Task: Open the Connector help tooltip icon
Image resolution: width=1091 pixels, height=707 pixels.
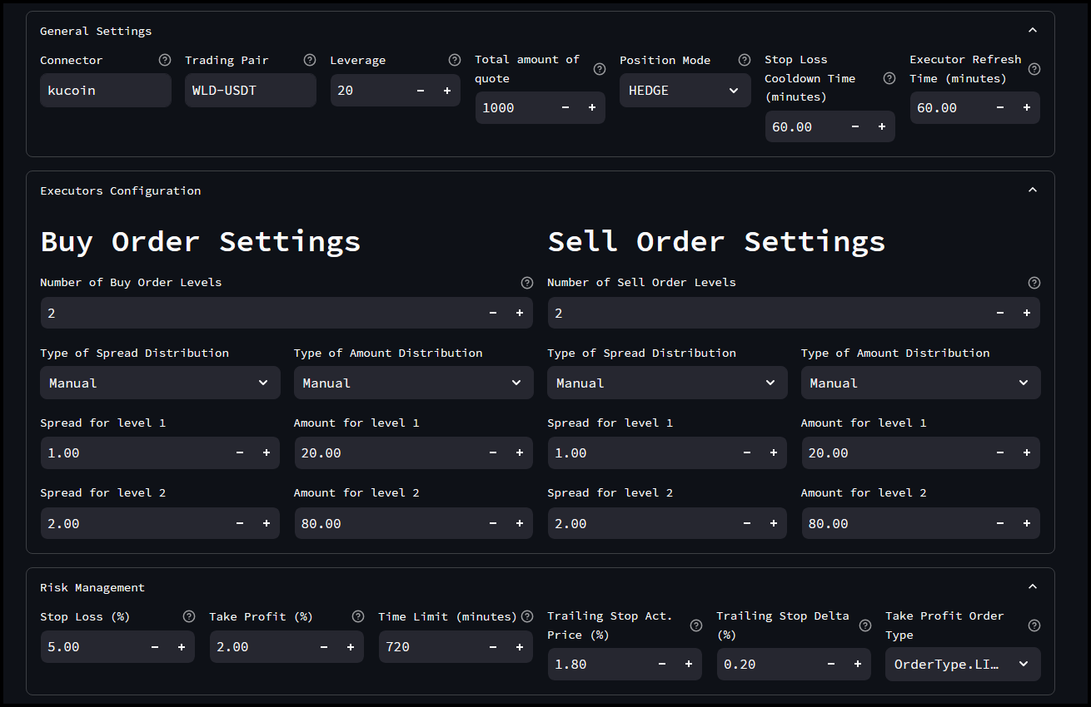Action: tap(164, 60)
